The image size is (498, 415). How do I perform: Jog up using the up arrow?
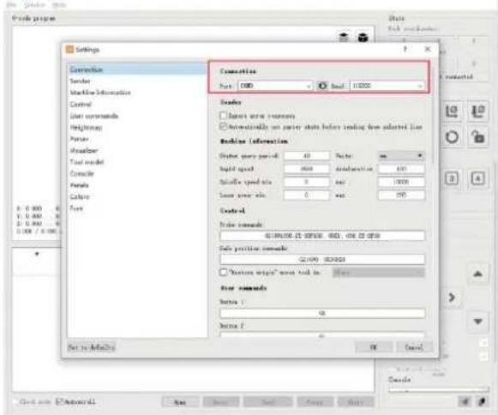tap(478, 274)
